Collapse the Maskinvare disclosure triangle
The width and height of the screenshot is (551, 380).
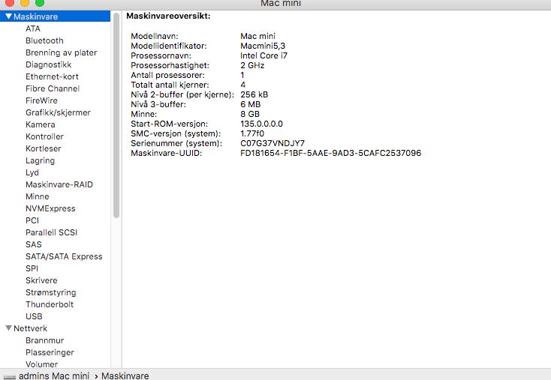pyautogui.click(x=8, y=16)
